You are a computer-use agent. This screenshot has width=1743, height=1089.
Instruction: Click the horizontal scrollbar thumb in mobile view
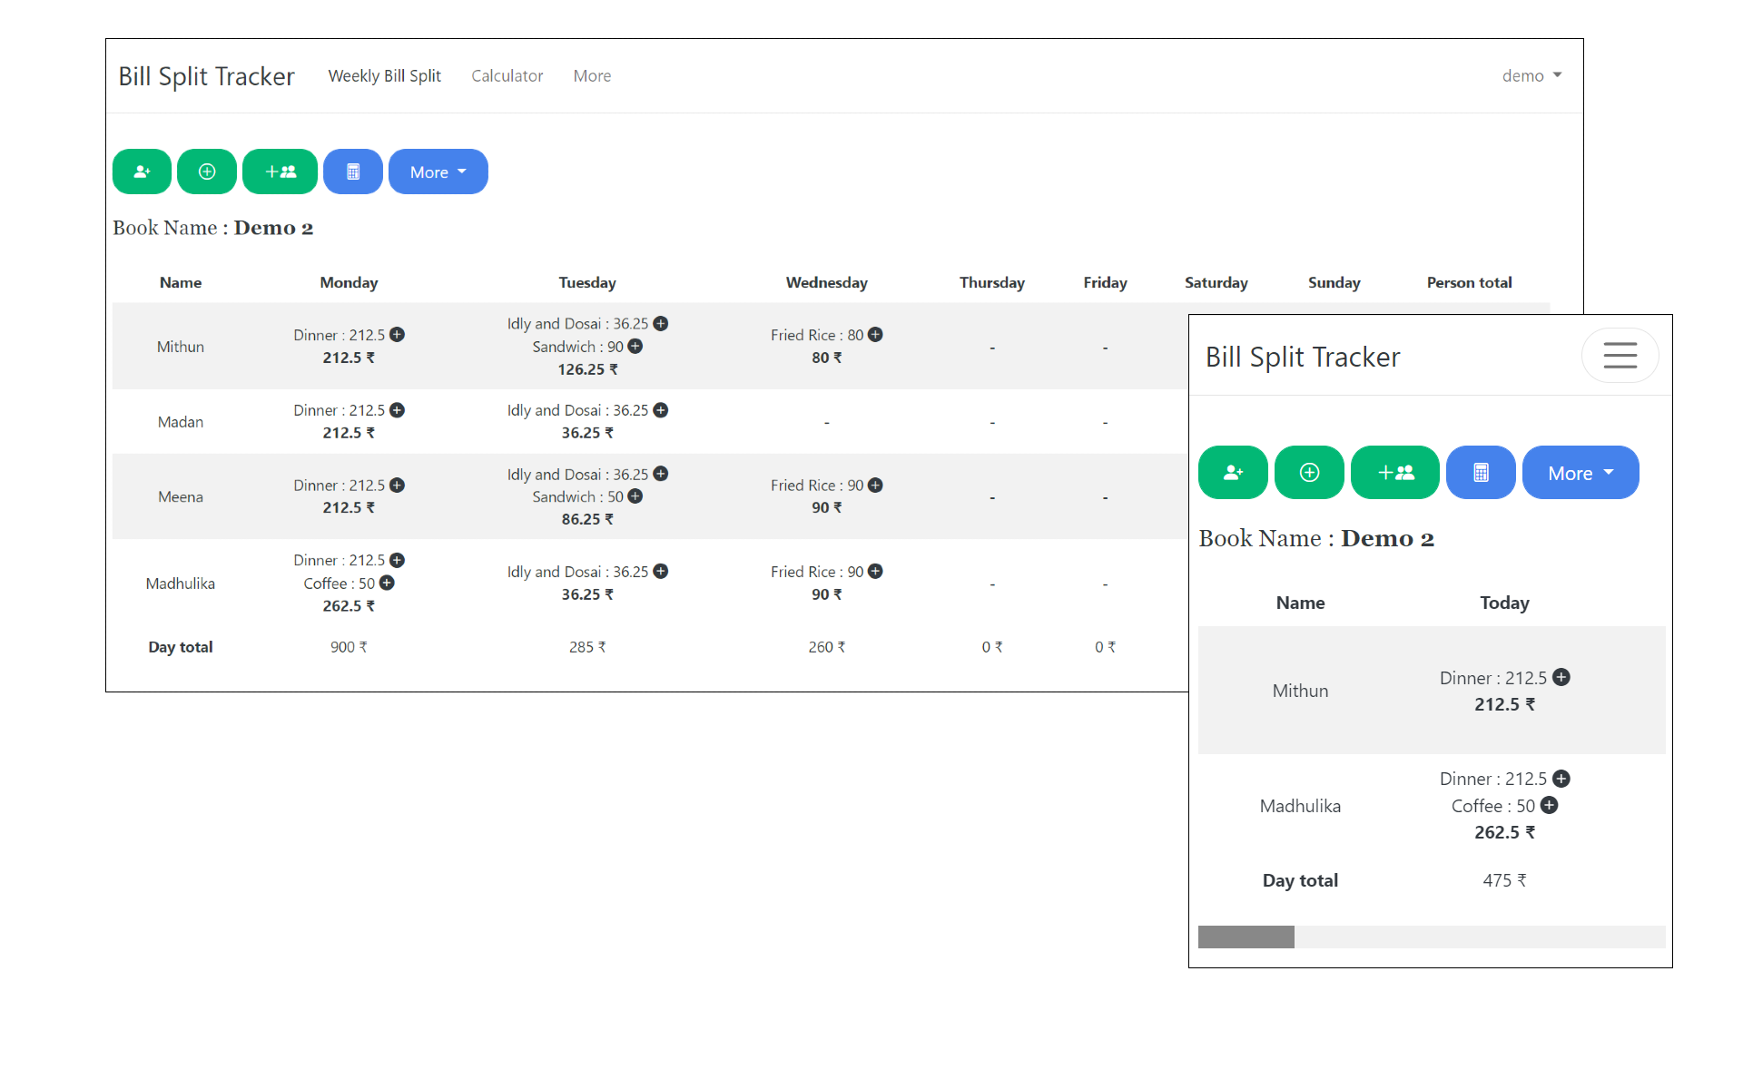(1246, 937)
